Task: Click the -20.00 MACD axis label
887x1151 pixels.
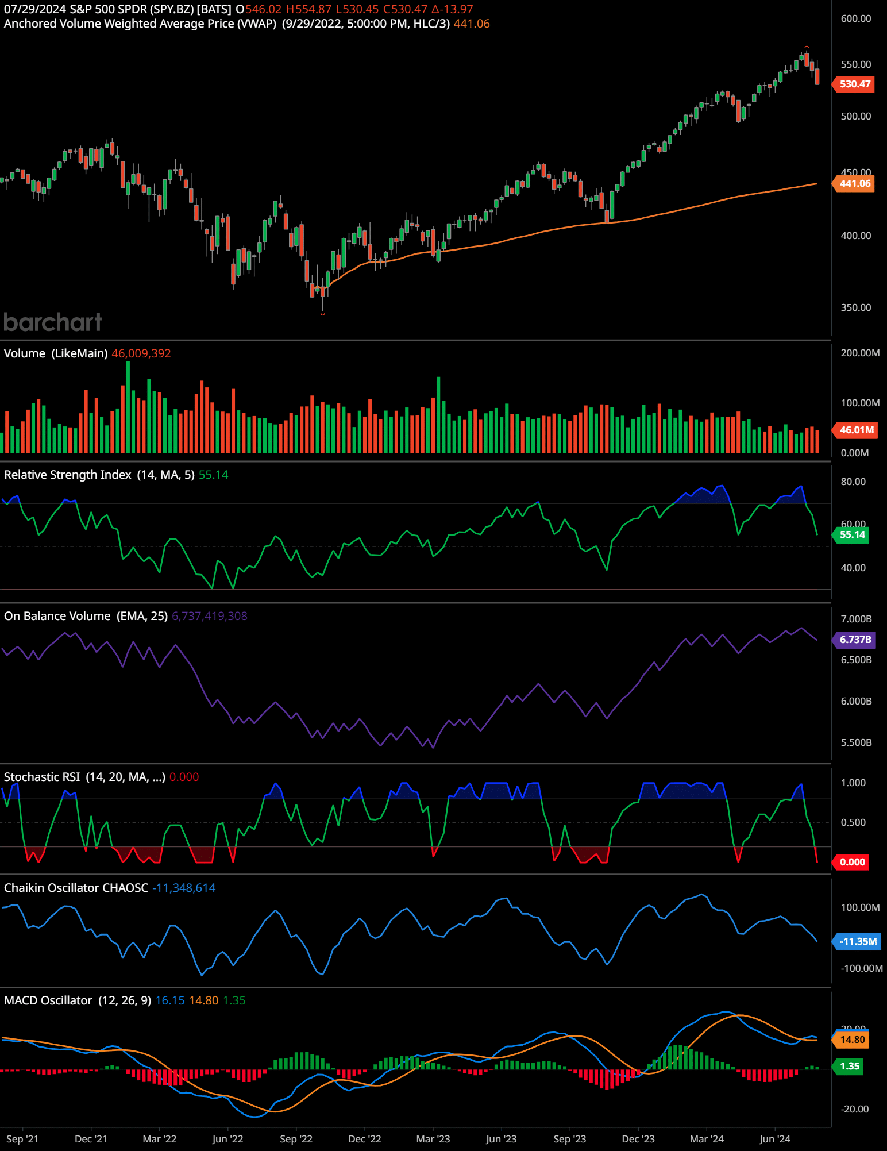Action: click(x=855, y=1109)
